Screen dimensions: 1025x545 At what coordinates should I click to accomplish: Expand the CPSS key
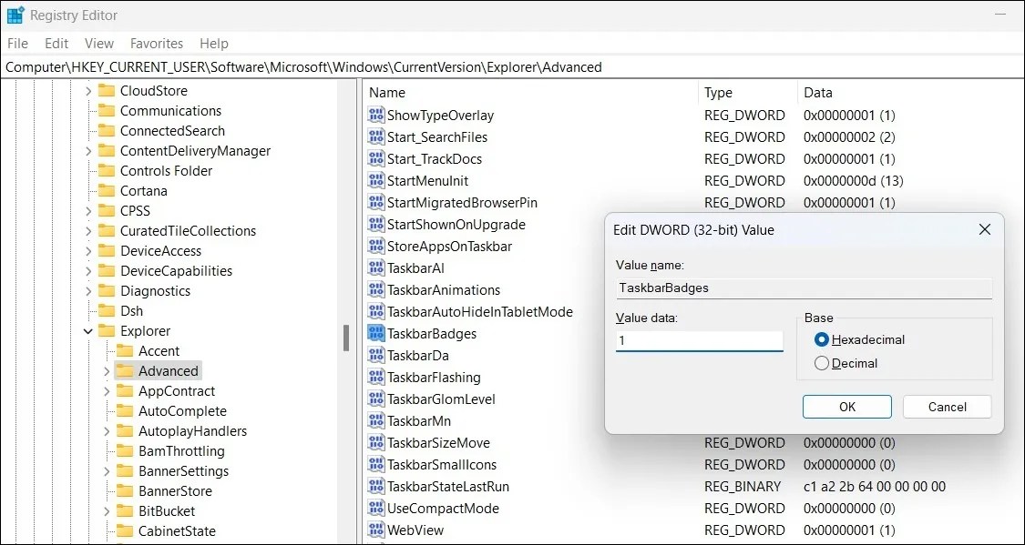click(88, 211)
